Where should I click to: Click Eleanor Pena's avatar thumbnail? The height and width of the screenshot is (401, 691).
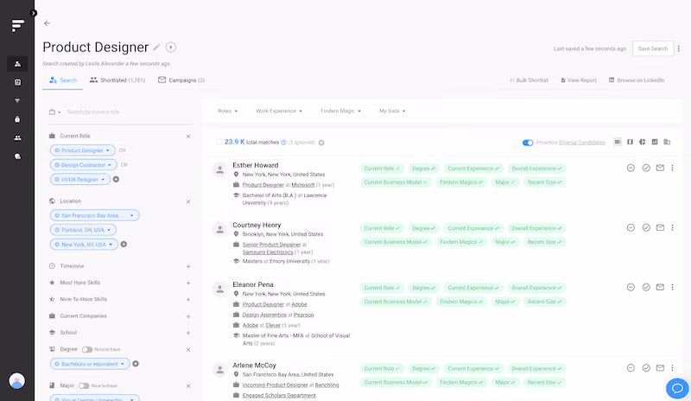tap(219, 289)
